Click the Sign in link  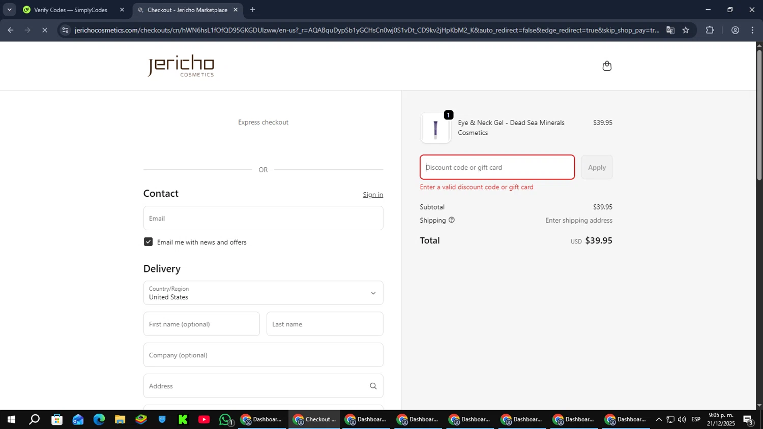(373, 195)
